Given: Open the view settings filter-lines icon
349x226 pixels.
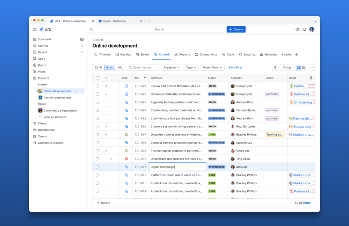Looking at the screenshot, I should (x=275, y=67).
